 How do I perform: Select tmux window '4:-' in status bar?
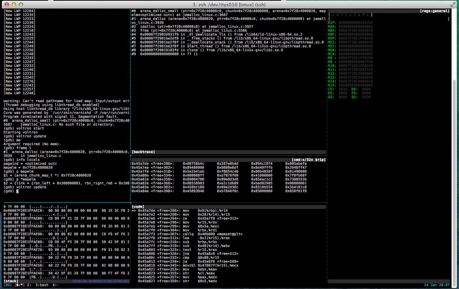click(x=56, y=285)
